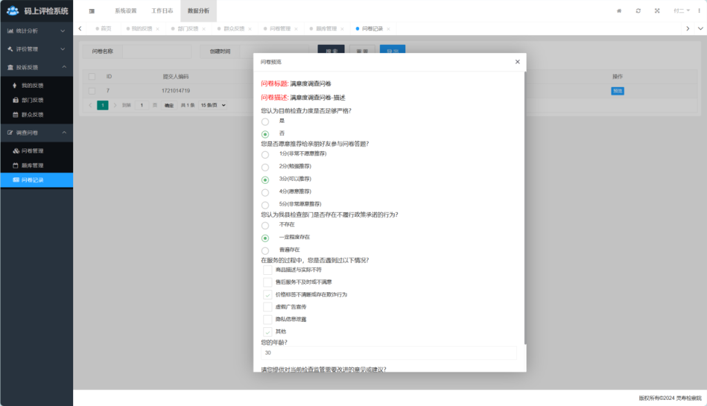Image resolution: width=707 pixels, height=406 pixels.
Task: Check the 虚假广告宣传 checkbox
Action: (x=268, y=307)
